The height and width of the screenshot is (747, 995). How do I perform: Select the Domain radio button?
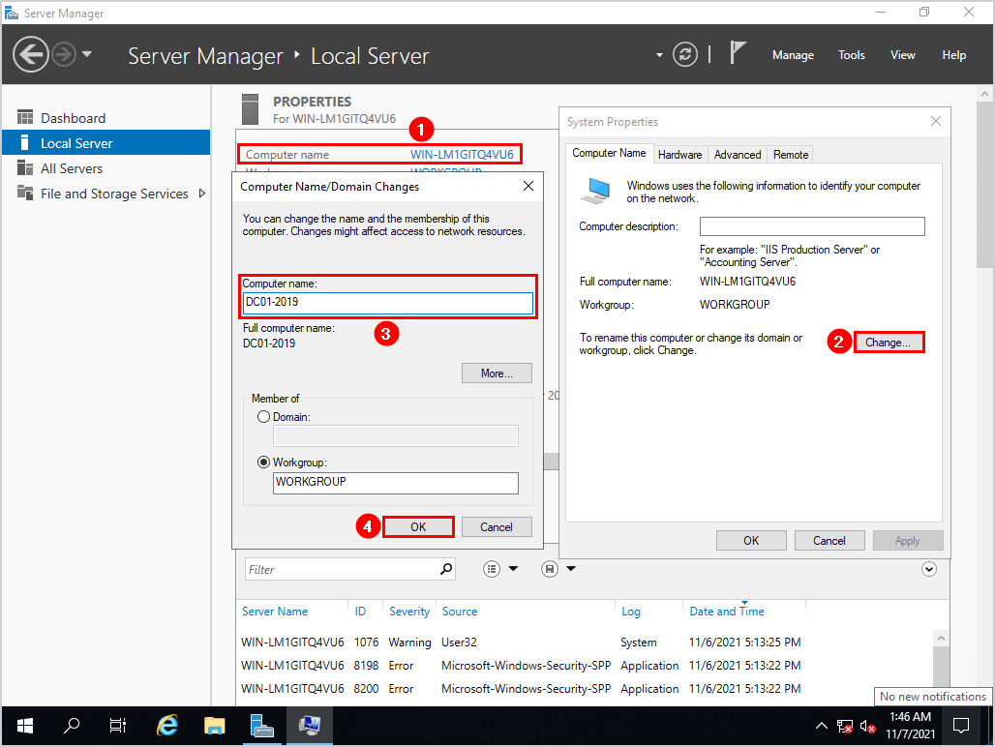coord(263,417)
